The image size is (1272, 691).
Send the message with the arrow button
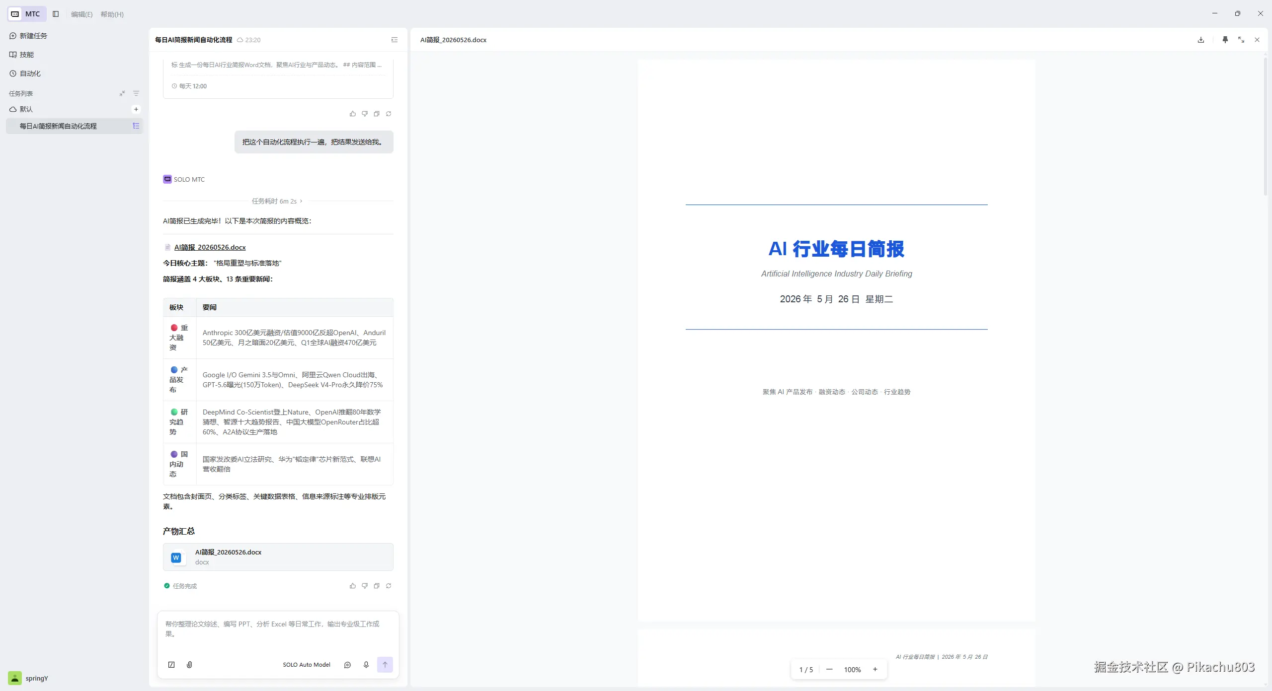pyautogui.click(x=385, y=665)
